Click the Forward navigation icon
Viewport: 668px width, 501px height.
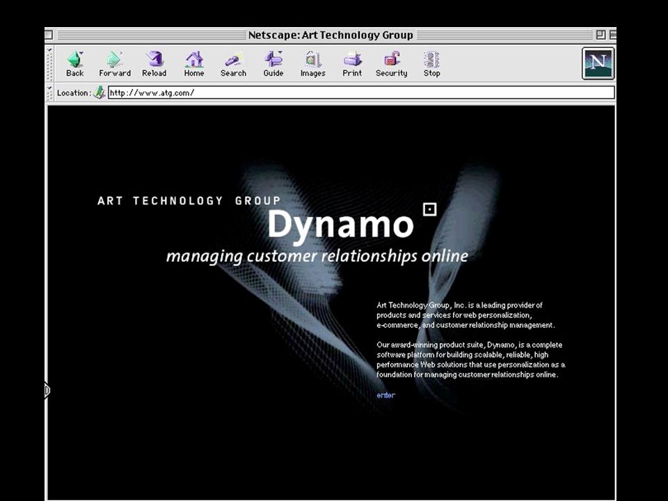pyautogui.click(x=115, y=64)
